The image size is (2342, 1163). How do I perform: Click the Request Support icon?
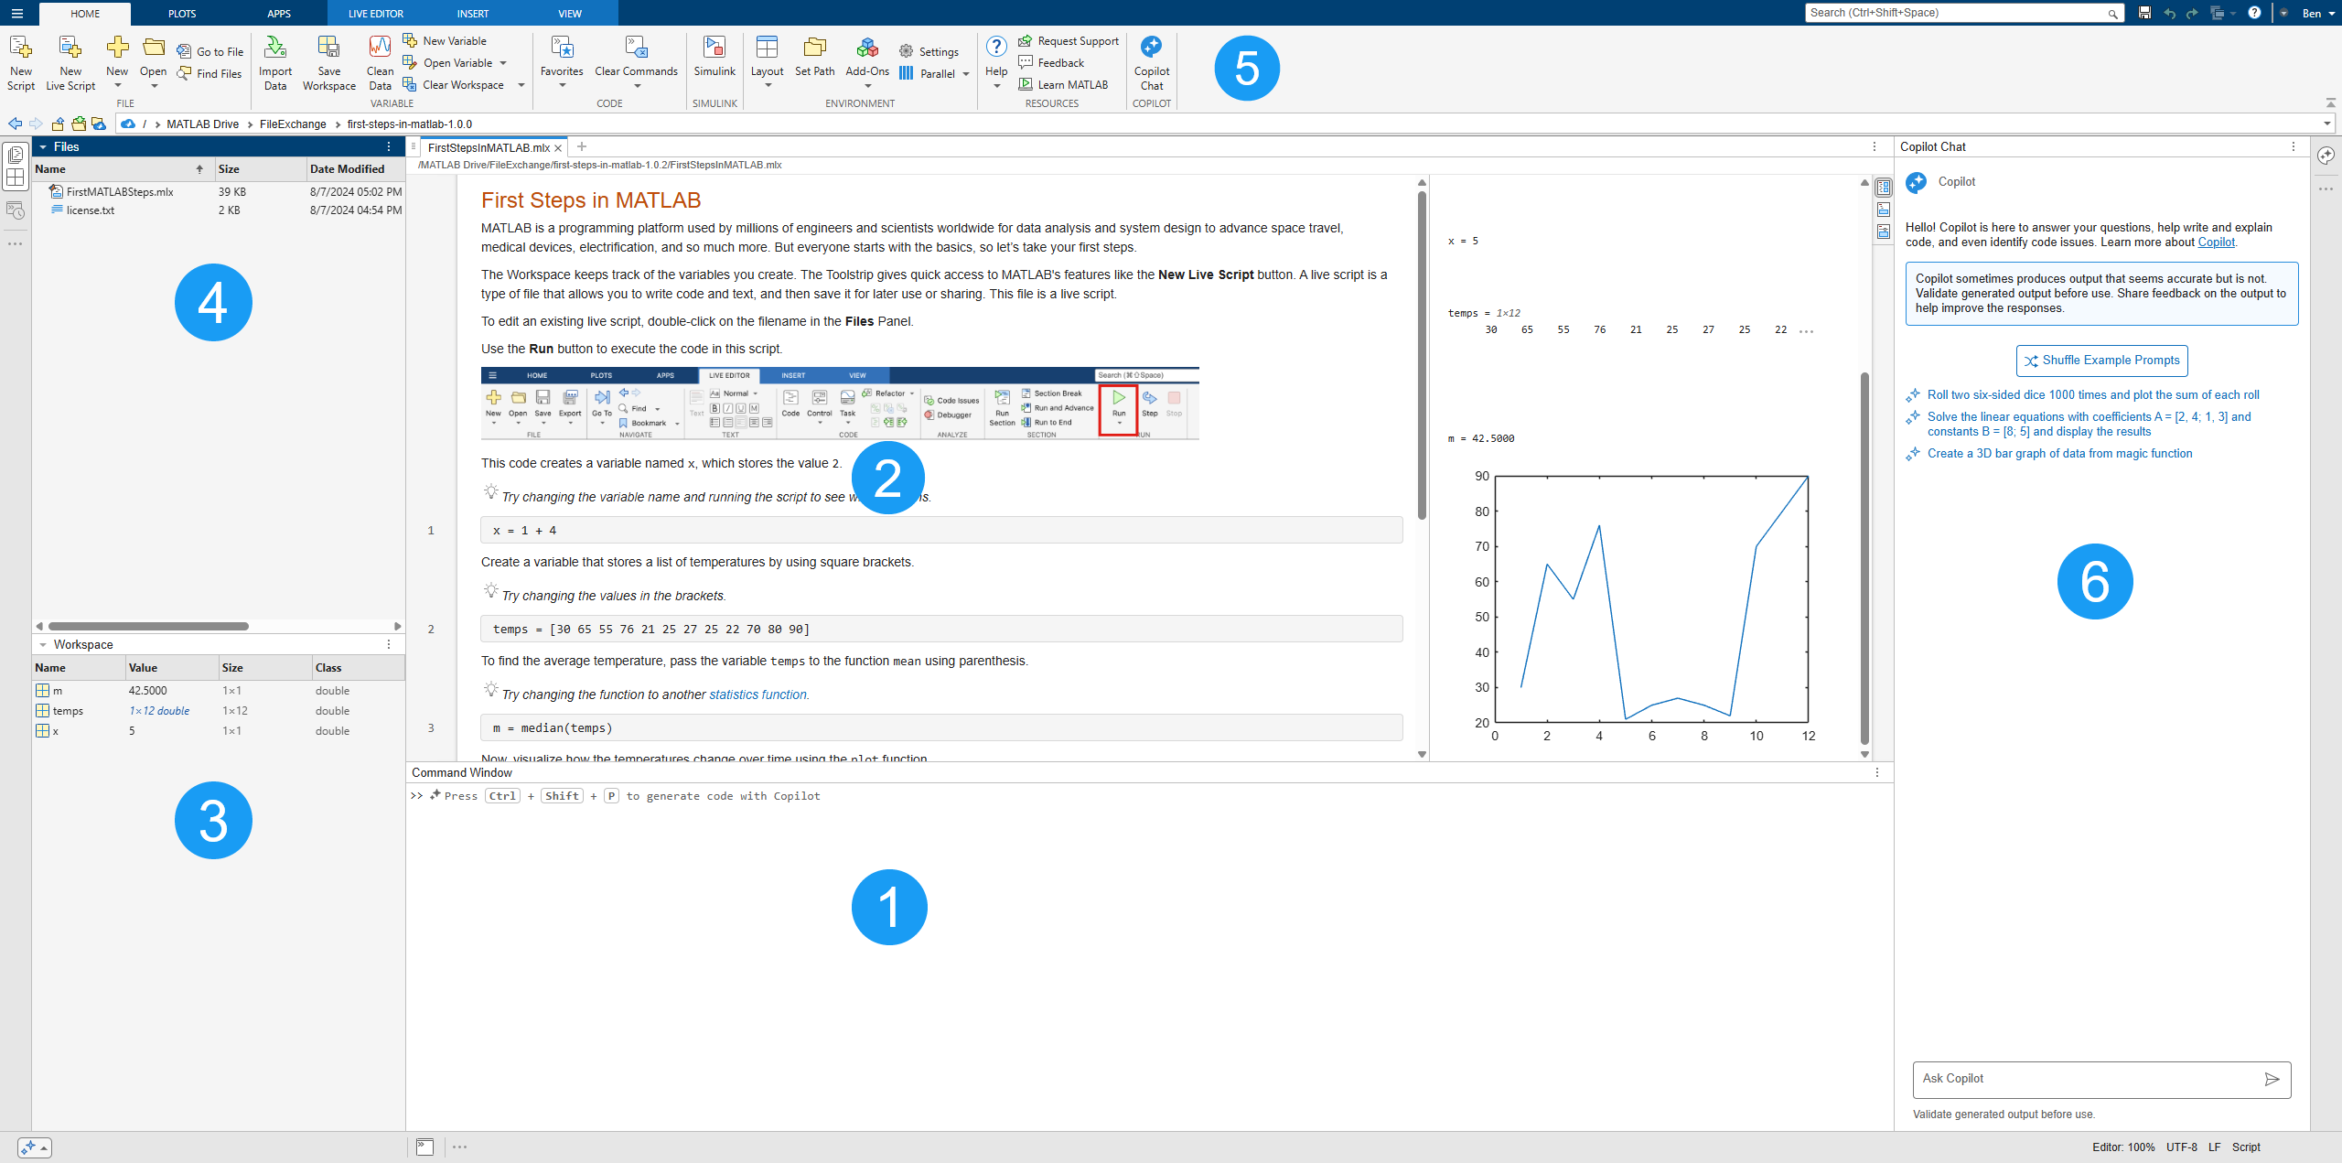coord(1026,41)
